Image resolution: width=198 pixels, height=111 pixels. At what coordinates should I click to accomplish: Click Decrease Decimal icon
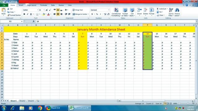[108, 14]
